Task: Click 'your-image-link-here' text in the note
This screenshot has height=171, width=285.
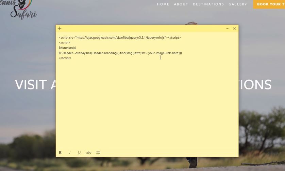Action: (x=164, y=53)
